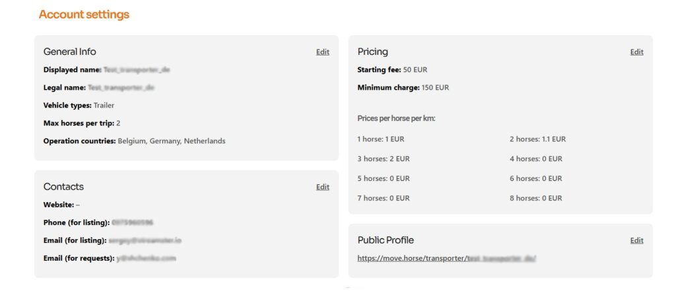Image resolution: width=676 pixels, height=301 pixels.
Task: Click the Max horses per trip row
Action: [81, 123]
